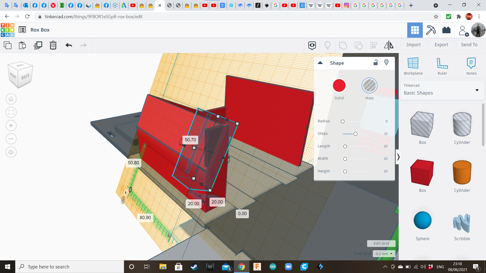This screenshot has width=486, height=273.
Task: Set shape to Solid
Action: click(339, 86)
